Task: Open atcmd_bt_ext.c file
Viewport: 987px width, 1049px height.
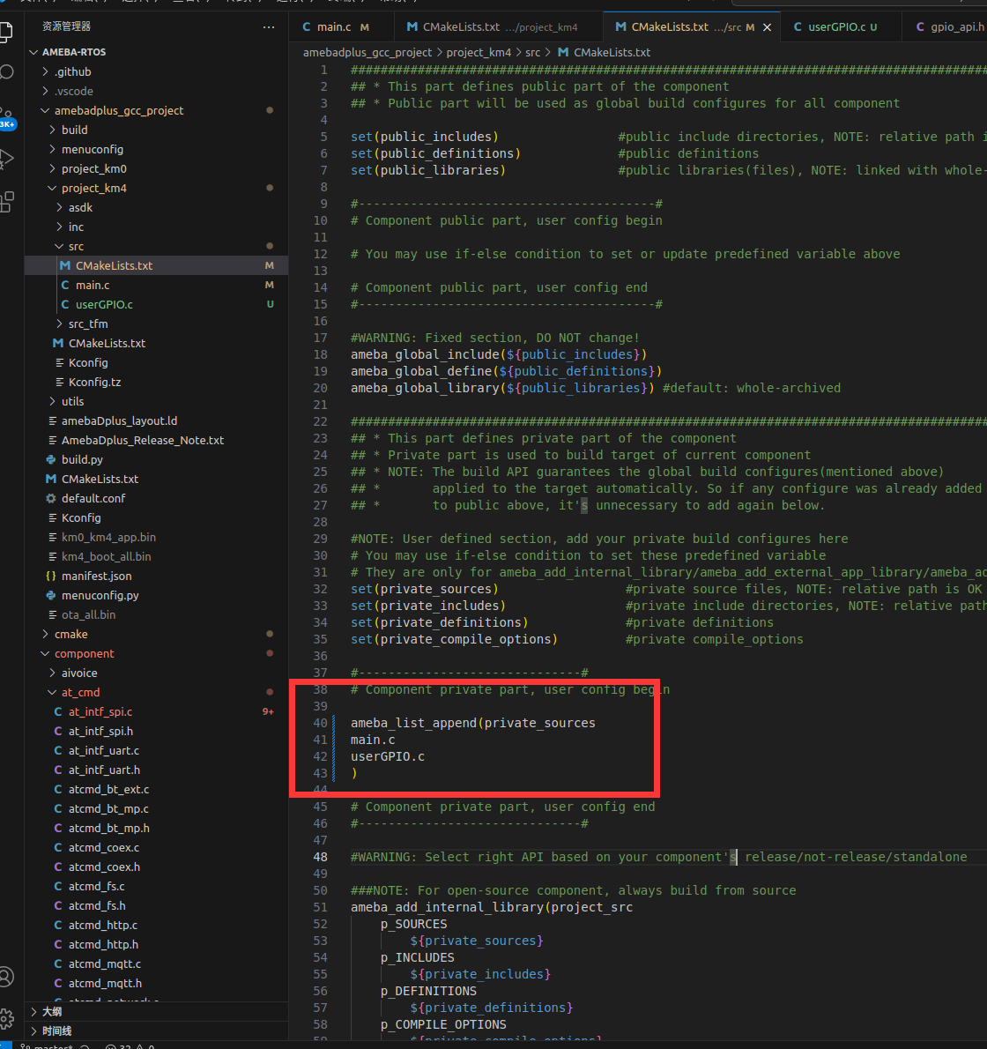Action: tap(157, 790)
